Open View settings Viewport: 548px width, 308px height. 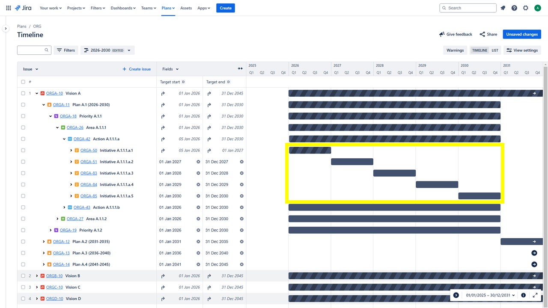522,50
